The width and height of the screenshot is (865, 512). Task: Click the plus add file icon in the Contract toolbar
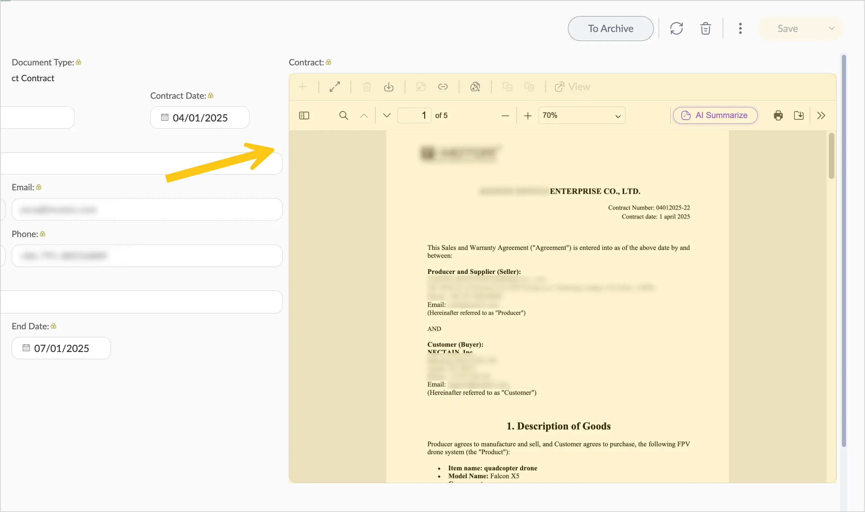tap(303, 87)
